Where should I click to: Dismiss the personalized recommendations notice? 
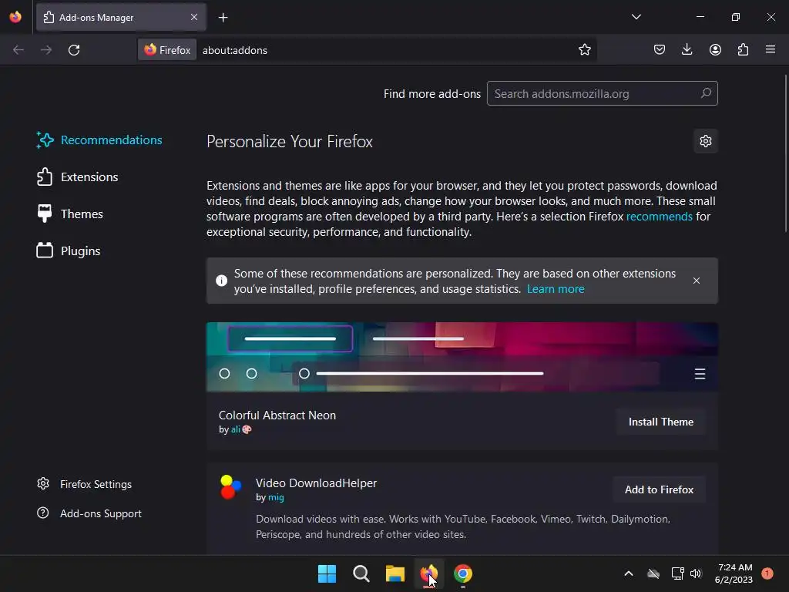tap(697, 281)
